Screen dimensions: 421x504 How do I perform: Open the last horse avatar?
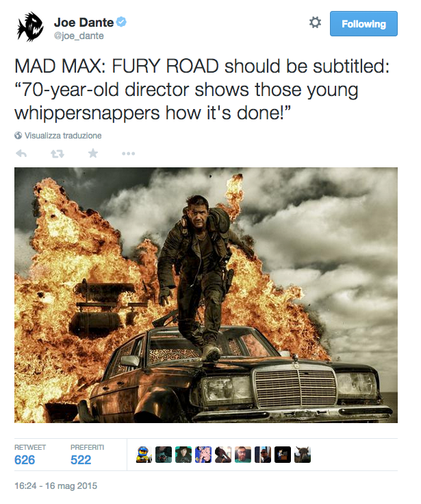pyautogui.click(x=303, y=455)
